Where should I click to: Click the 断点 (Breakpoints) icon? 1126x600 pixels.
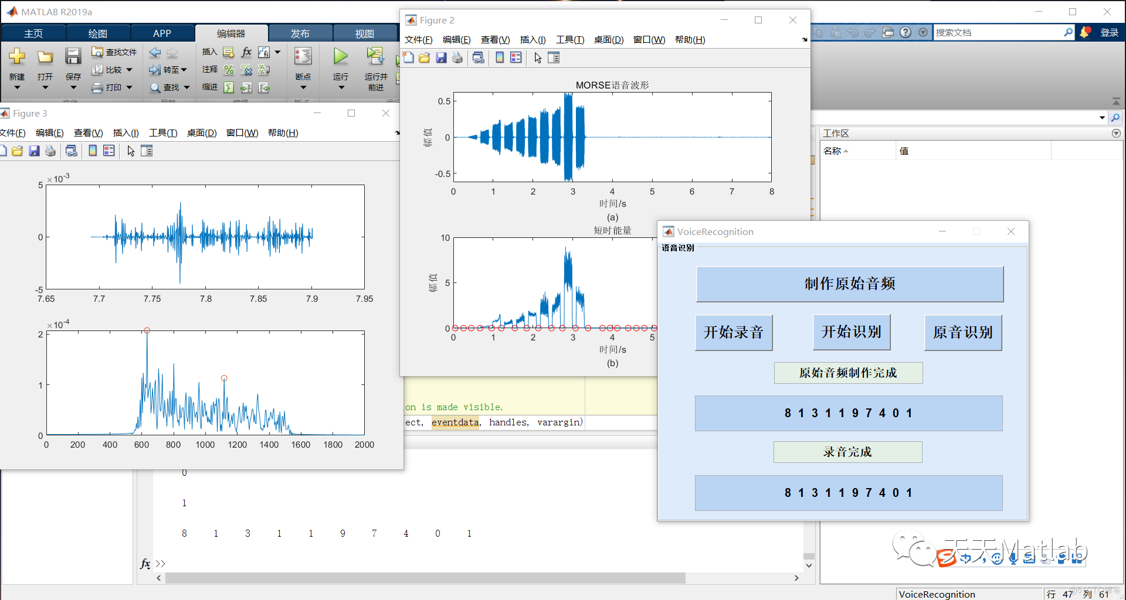pyautogui.click(x=303, y=56)
